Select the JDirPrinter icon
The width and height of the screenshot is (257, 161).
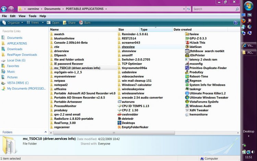click(x=187, y=55)
